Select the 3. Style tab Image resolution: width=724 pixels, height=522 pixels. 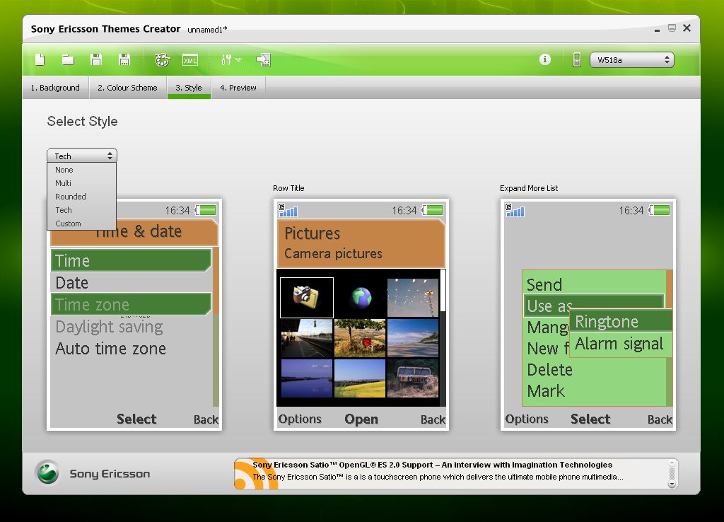[x=189, y=87]
